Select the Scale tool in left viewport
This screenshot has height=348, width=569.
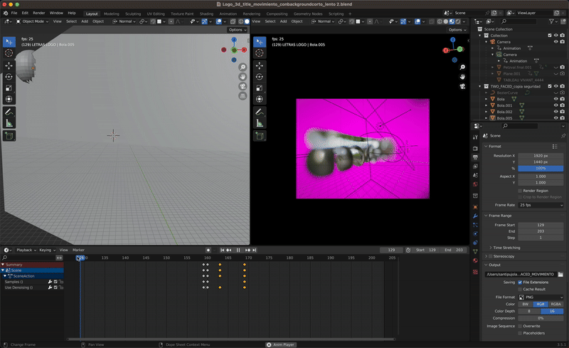pos(9,88)
